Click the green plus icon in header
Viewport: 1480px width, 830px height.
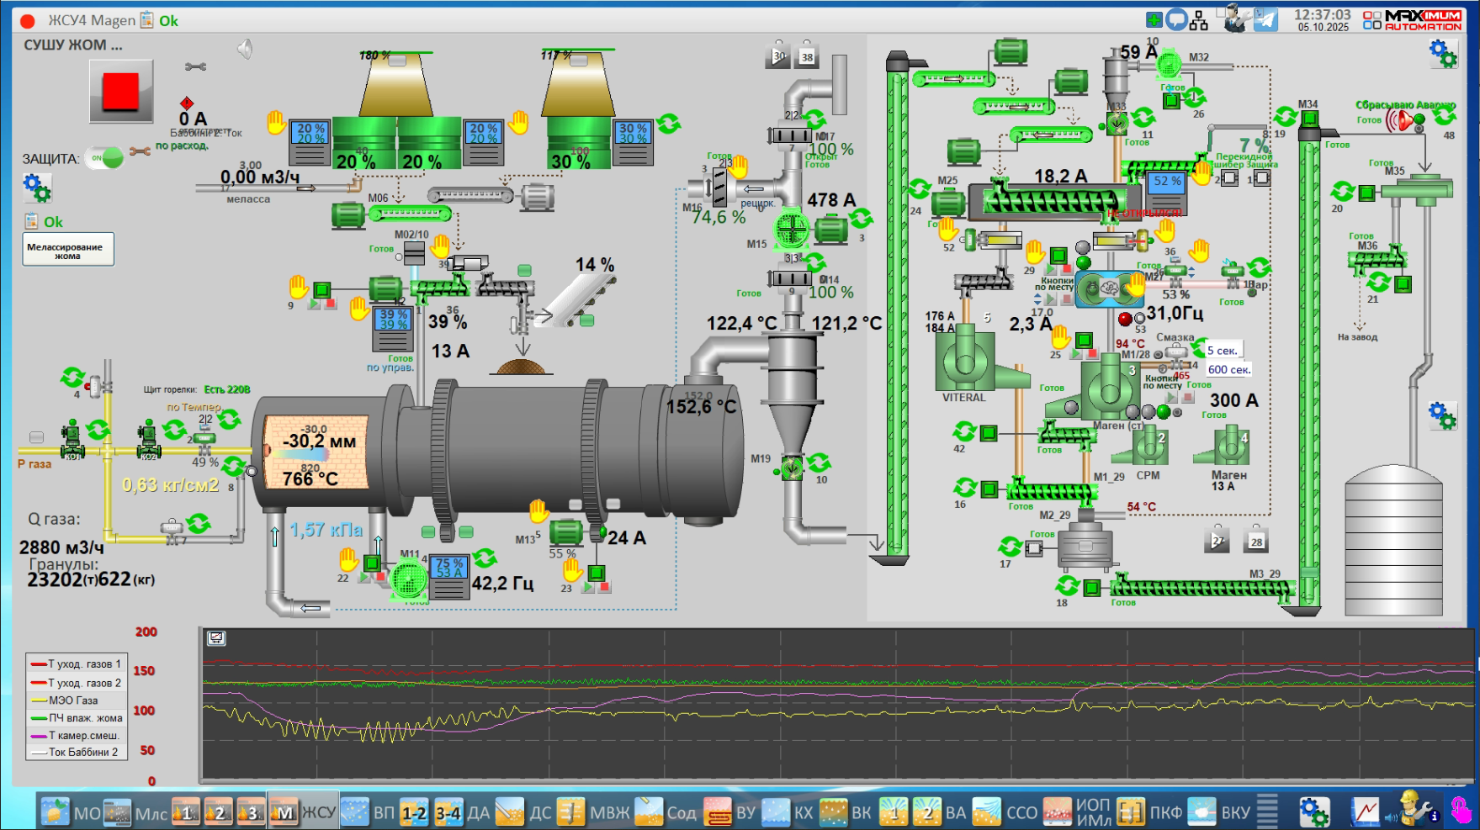coord(1154,19)
